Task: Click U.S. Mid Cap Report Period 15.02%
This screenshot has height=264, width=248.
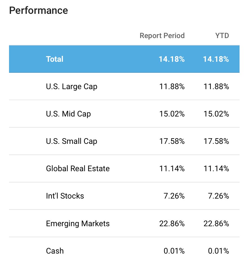Action: [172, 114]
